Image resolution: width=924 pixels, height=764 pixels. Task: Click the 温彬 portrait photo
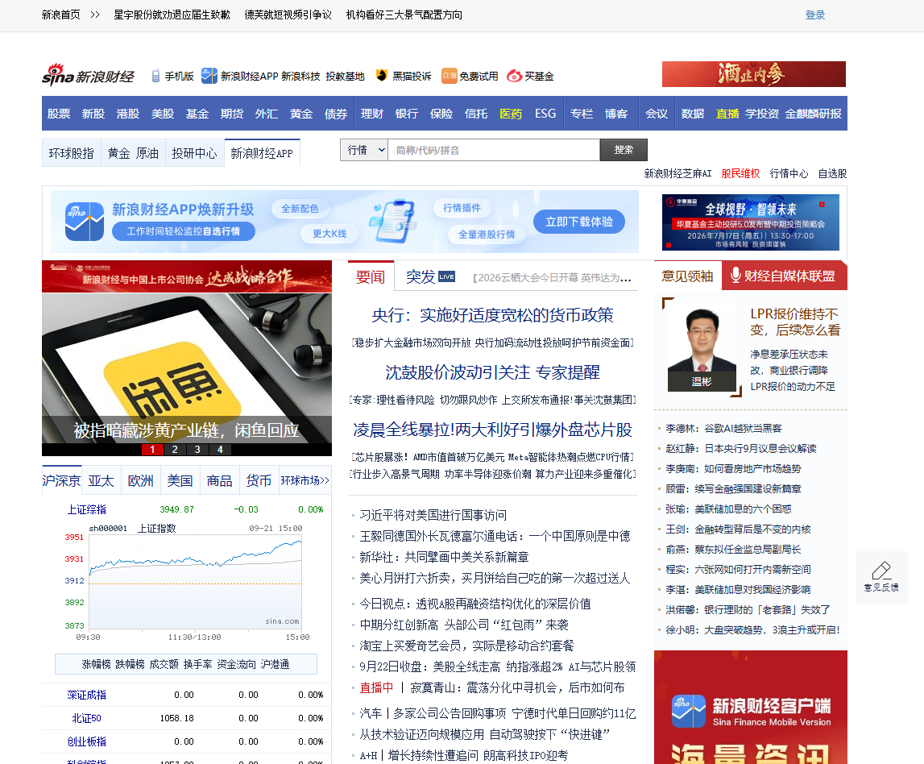click(702, 347)
